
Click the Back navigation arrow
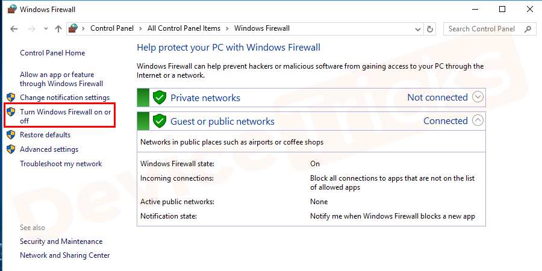coord(14,29)
